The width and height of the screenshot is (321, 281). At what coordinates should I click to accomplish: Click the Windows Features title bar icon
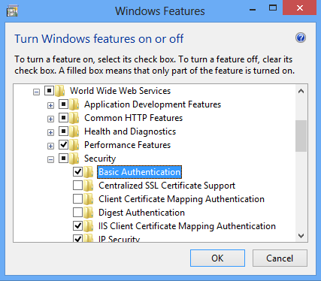12,11
